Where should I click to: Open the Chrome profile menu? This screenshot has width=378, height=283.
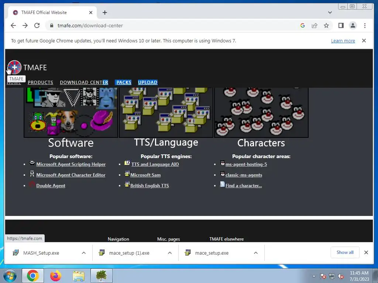[353, 25]
